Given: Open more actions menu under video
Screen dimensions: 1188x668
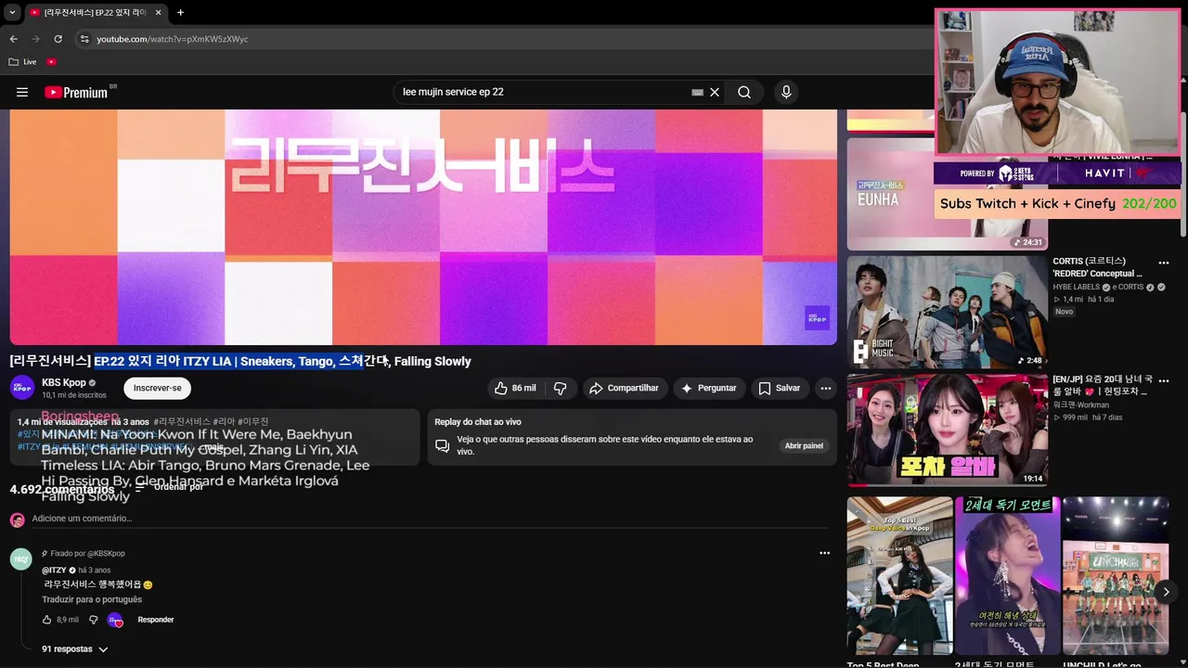Looking at the screenshot, I should click(x=825, y=388).
